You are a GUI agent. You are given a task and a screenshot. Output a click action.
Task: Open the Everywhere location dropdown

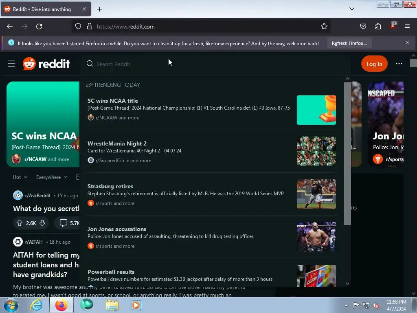click(52, 177)
